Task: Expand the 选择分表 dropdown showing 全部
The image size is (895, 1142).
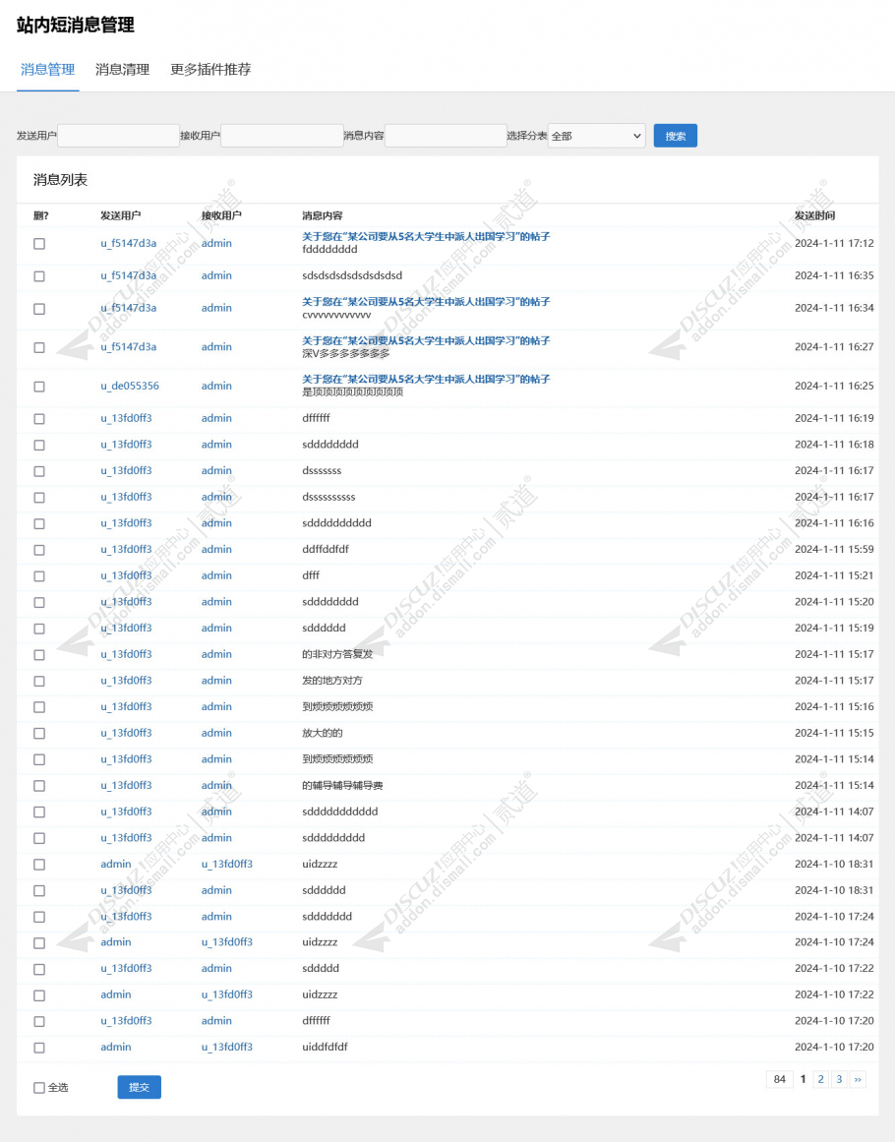Action: coord(596,136)
